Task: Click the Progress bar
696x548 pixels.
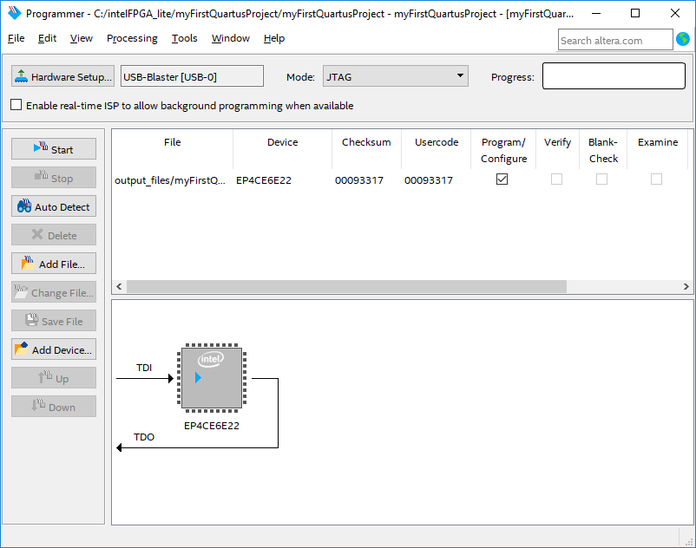Action: coord(614,75)
